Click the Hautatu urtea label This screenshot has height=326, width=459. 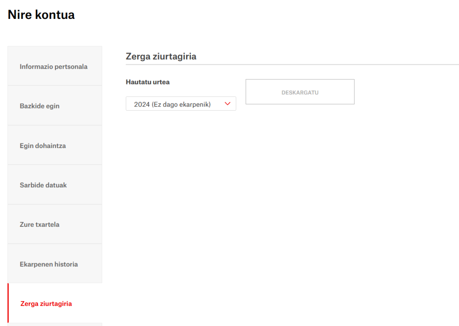coord(148,82)
